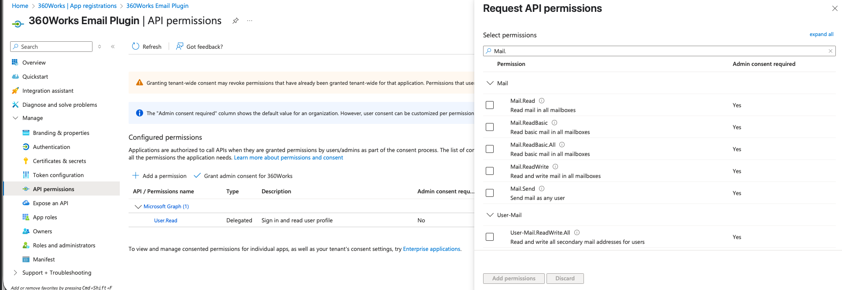Image resolution: width=842 pixels, height=290 pixels.
Task: Click the Admin consent required column header
Action: coord(764,64)
